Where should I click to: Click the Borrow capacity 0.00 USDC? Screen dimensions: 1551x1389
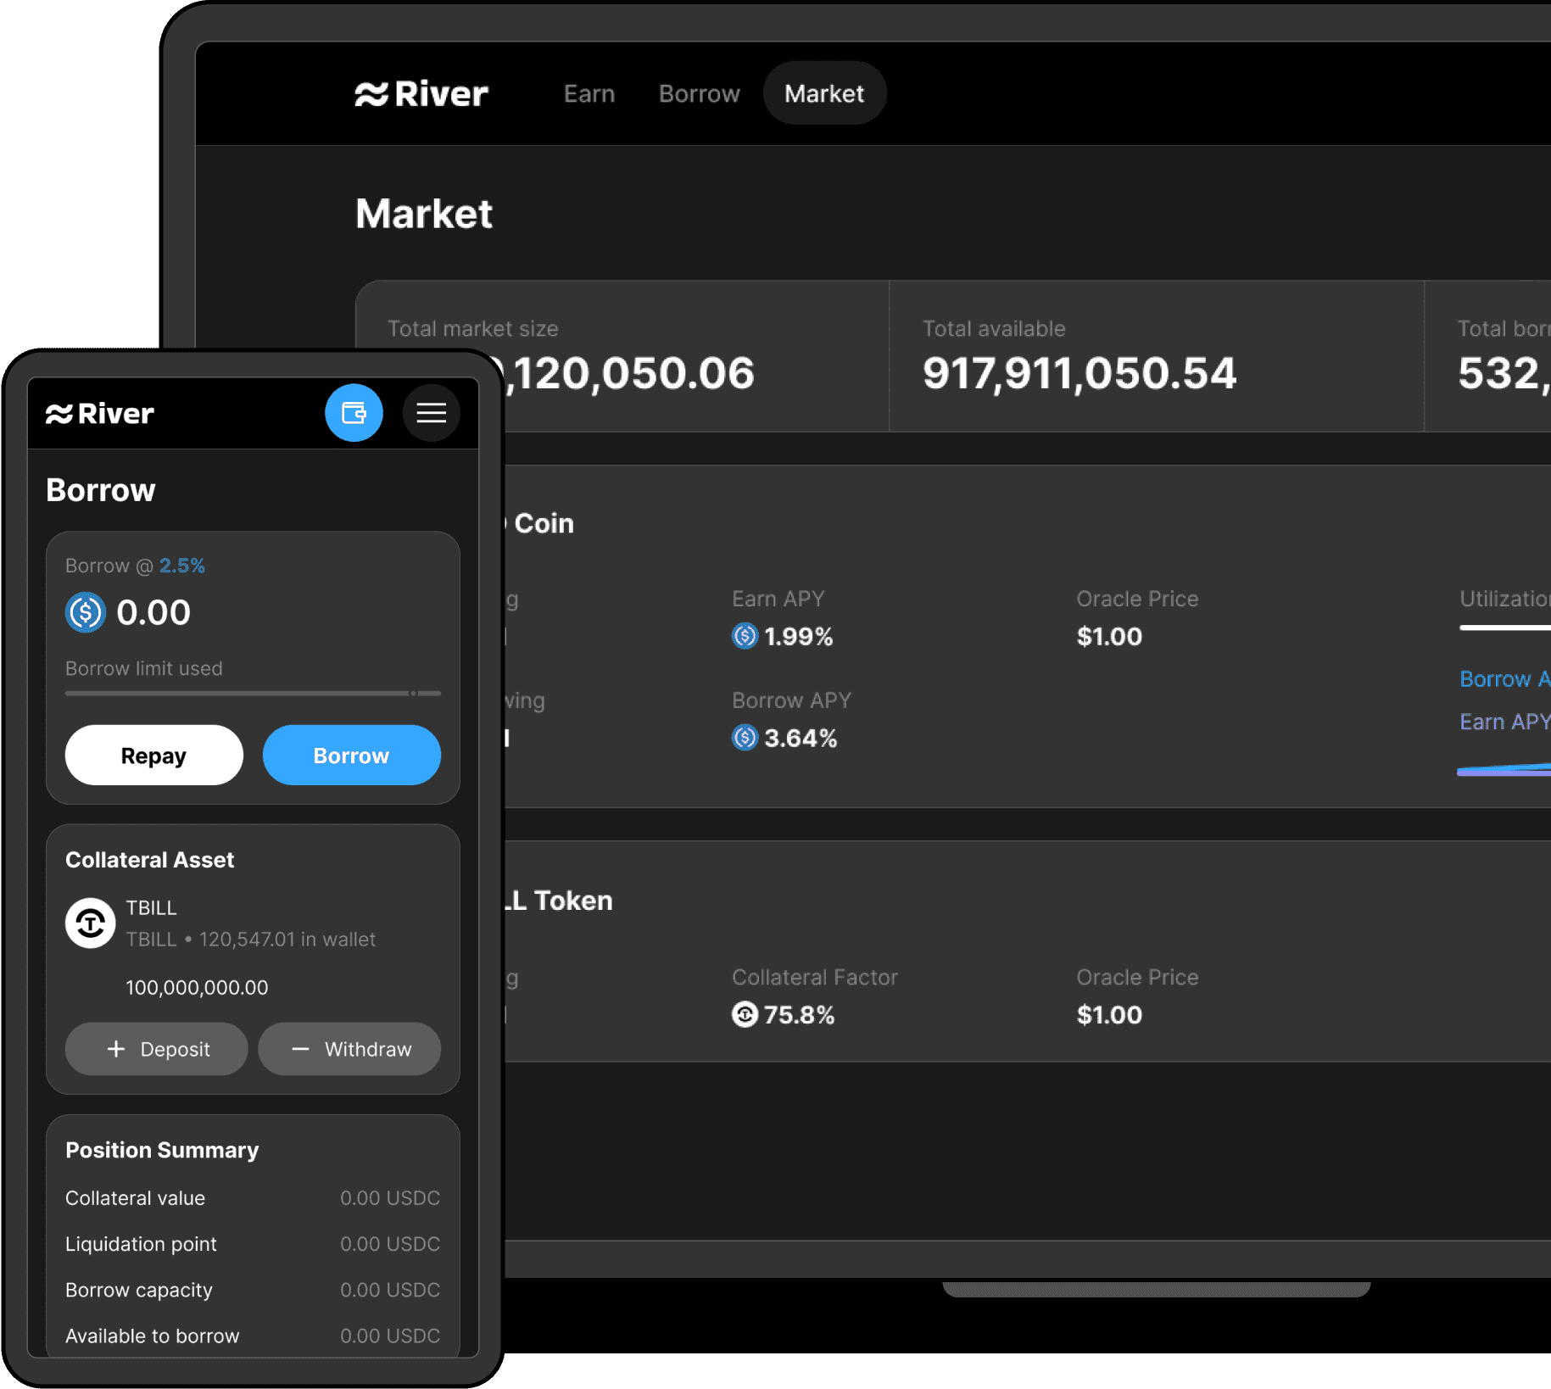tap(390, 1290)
